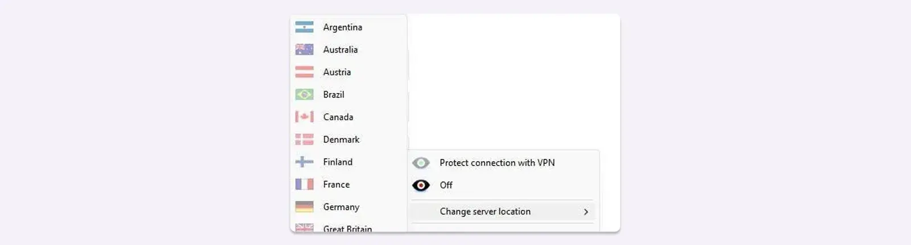The width and height of the screenshot is (911, 245).
Task: Select the Argentina server location
Action: [x=342, y=27]
